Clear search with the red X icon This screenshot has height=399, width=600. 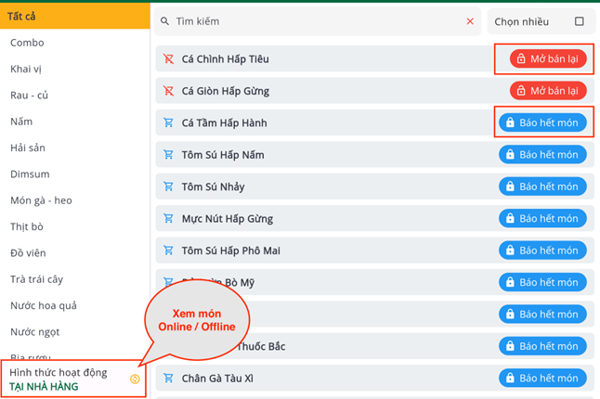click(x=470, y=21)
